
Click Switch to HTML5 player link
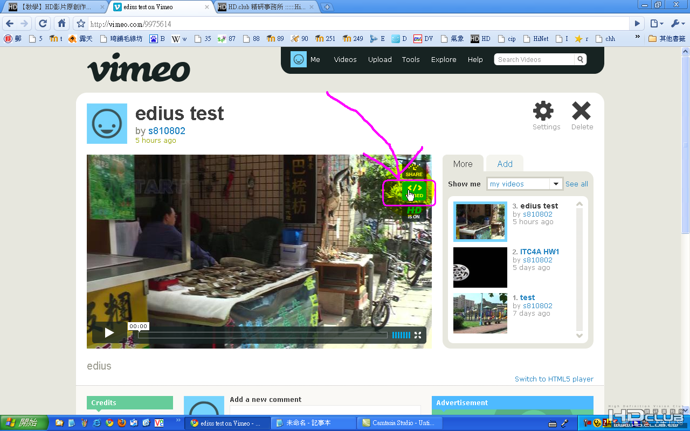pos(554,379)
